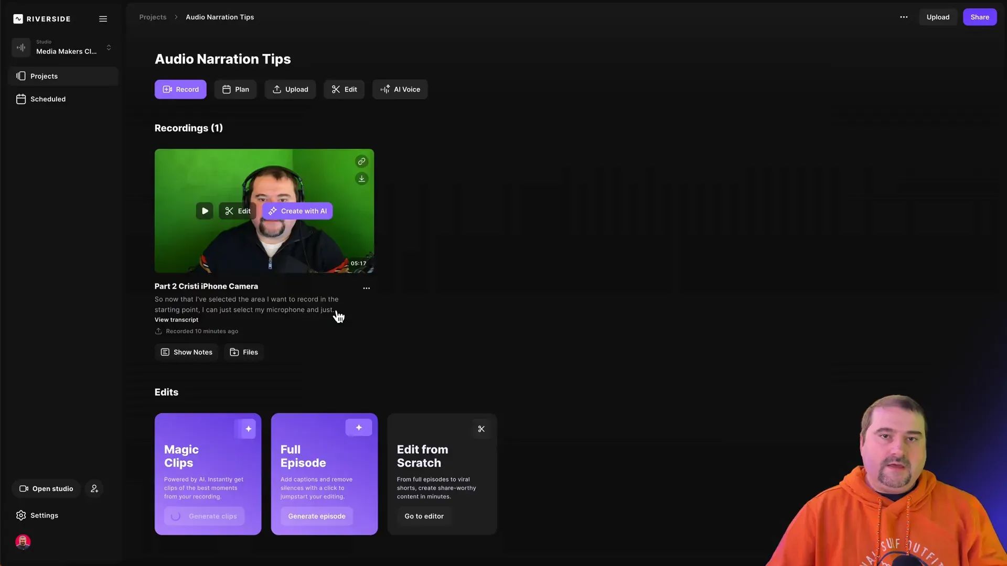1007x566 pixels.
Task: Invite people with the add-person icon
Action: tap(94, 488)
